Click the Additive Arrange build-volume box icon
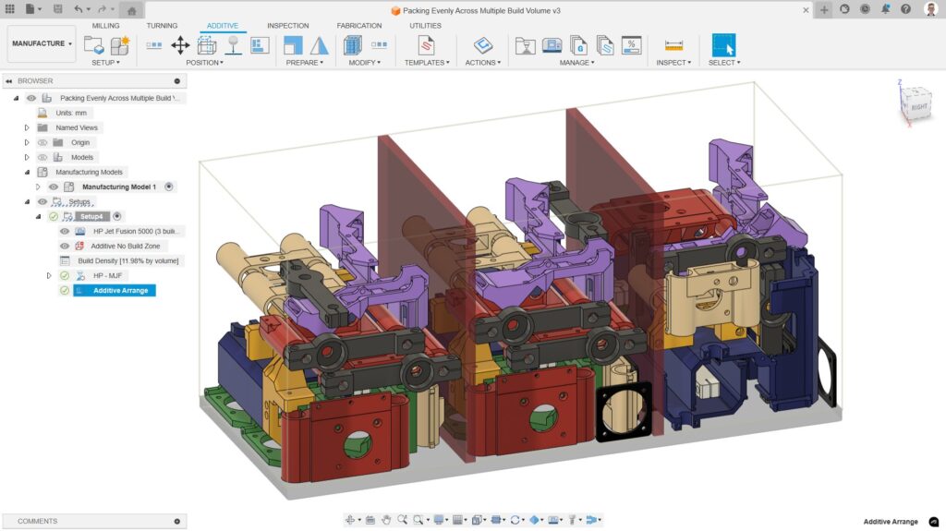 [x=206, y=45]
